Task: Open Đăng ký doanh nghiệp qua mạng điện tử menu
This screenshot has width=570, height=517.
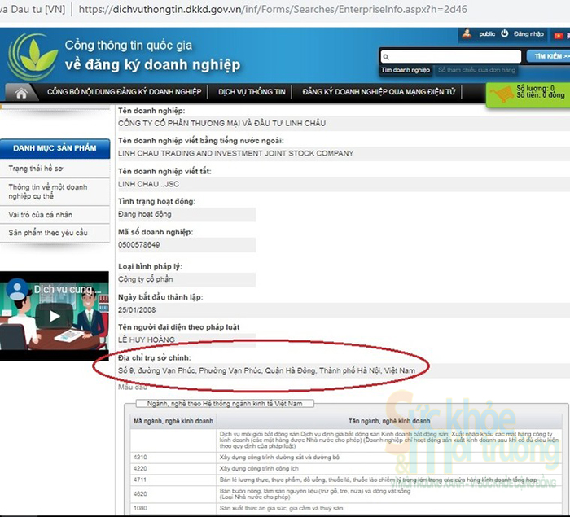Action: 379,92
